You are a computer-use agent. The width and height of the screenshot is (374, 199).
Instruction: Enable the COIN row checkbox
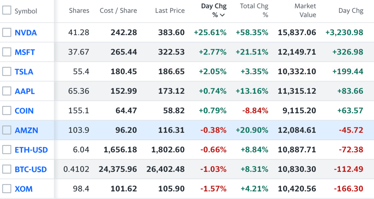[x=7, y=111]
